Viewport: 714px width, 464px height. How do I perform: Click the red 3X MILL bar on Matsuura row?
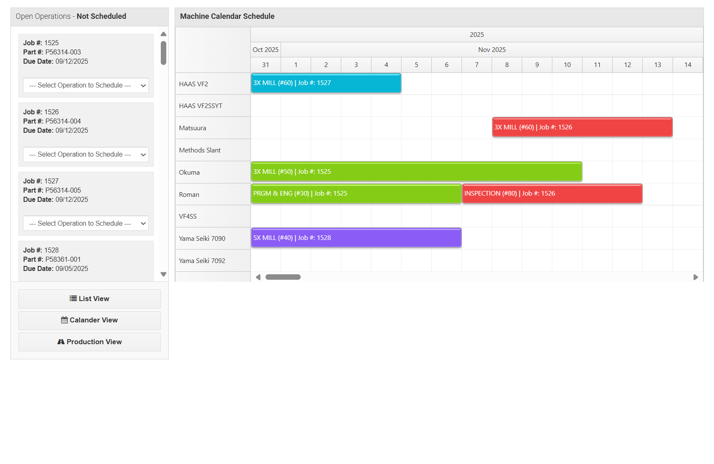(582, 127)
